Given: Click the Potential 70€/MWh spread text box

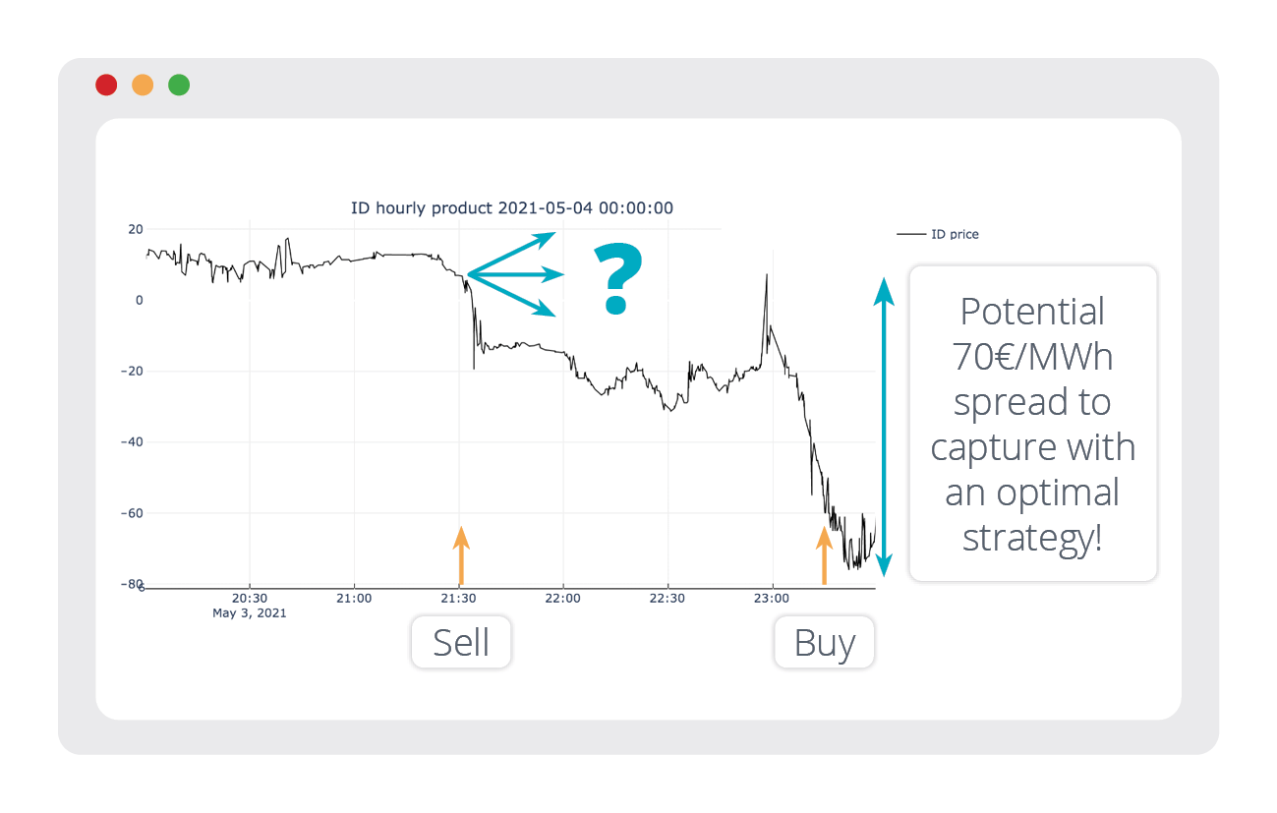Looking at the screenshot, I should coord(1032,423).
